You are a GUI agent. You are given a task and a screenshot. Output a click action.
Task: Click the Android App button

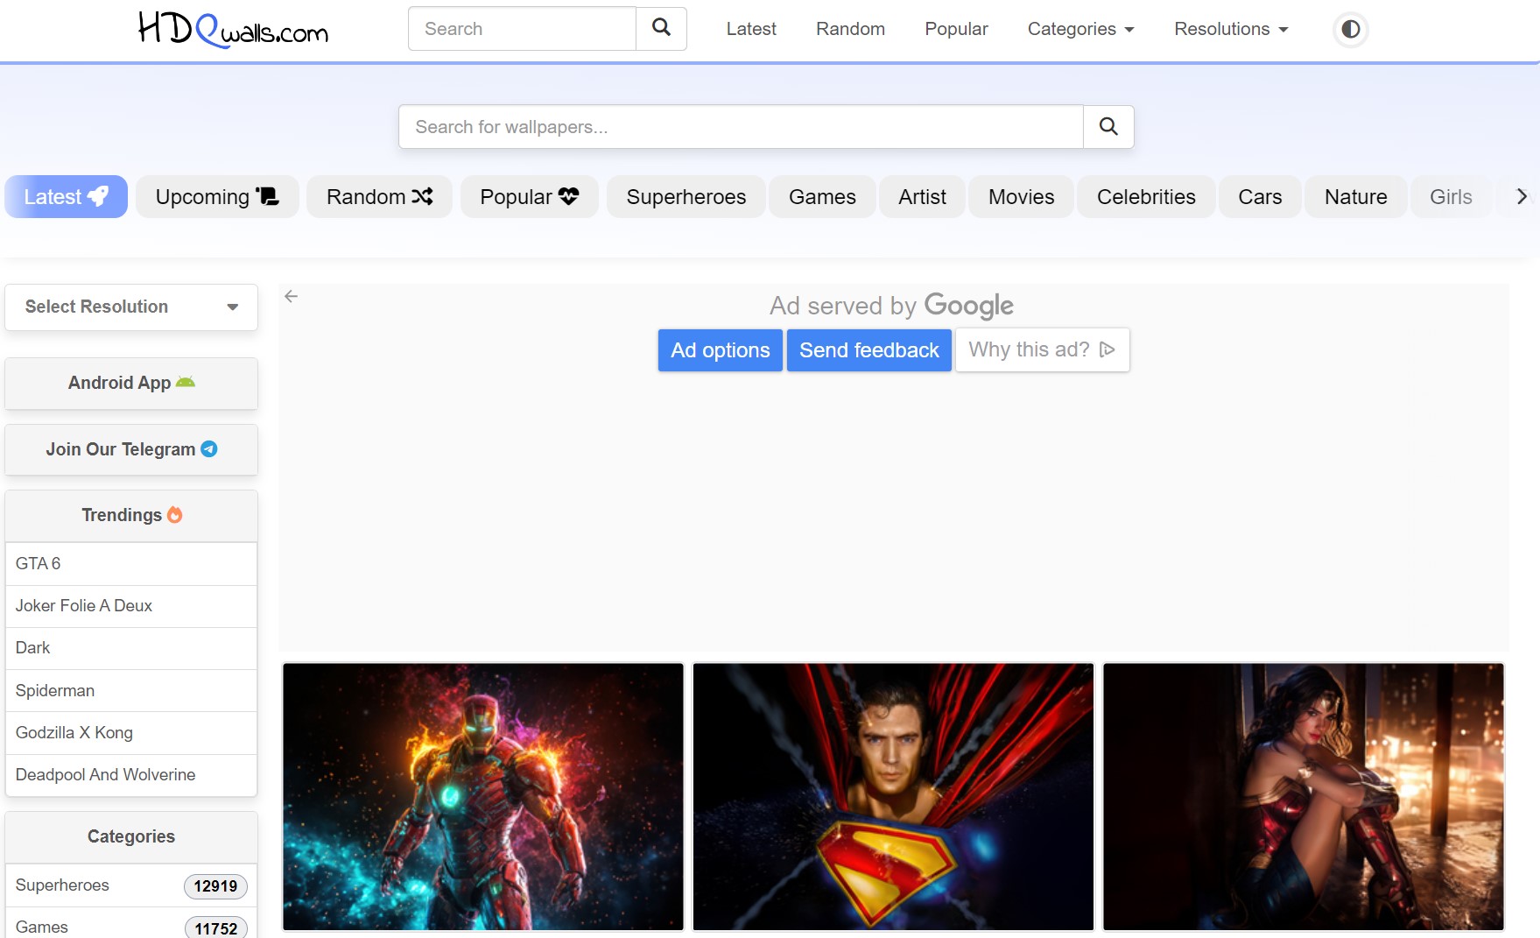(131, 383)
